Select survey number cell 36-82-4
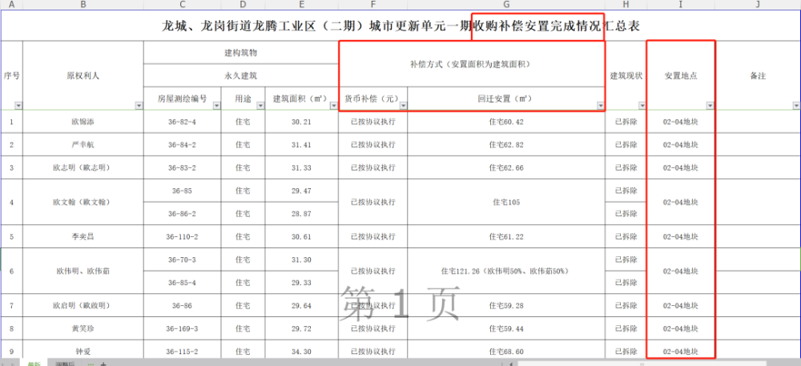This screenshot has height=366, width=801. pyautogui.click(x=183, y=122)
